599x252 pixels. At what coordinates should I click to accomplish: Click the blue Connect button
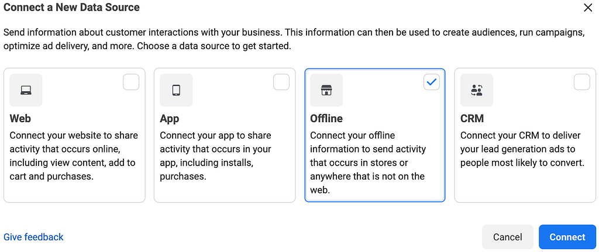[x=567, y=237]
